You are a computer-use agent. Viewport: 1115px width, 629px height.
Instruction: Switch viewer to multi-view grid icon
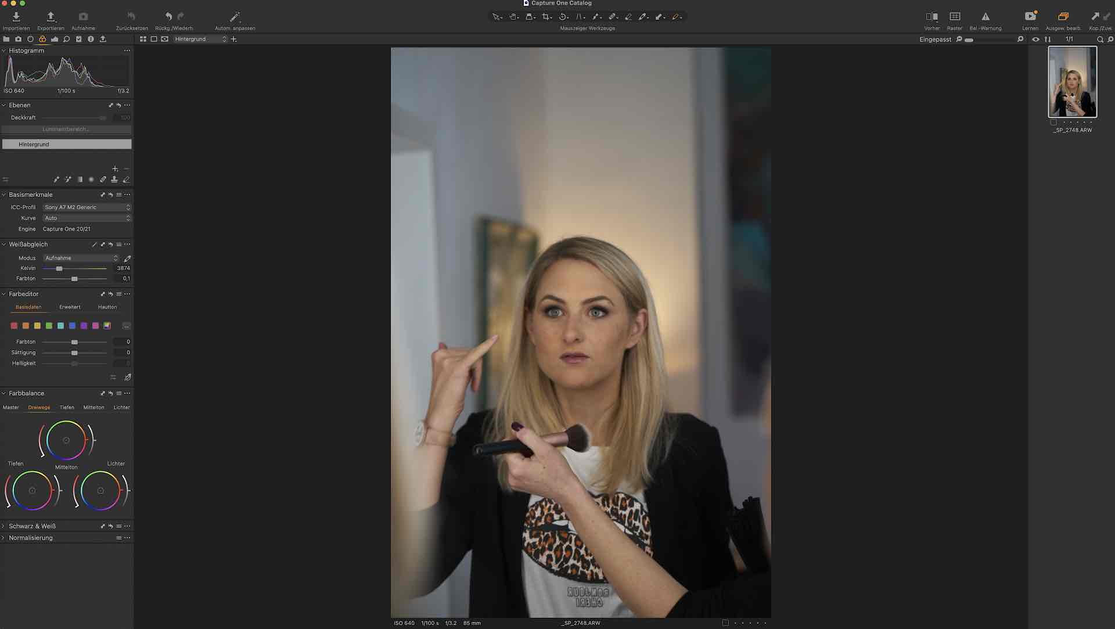click(x=143, y=39)
